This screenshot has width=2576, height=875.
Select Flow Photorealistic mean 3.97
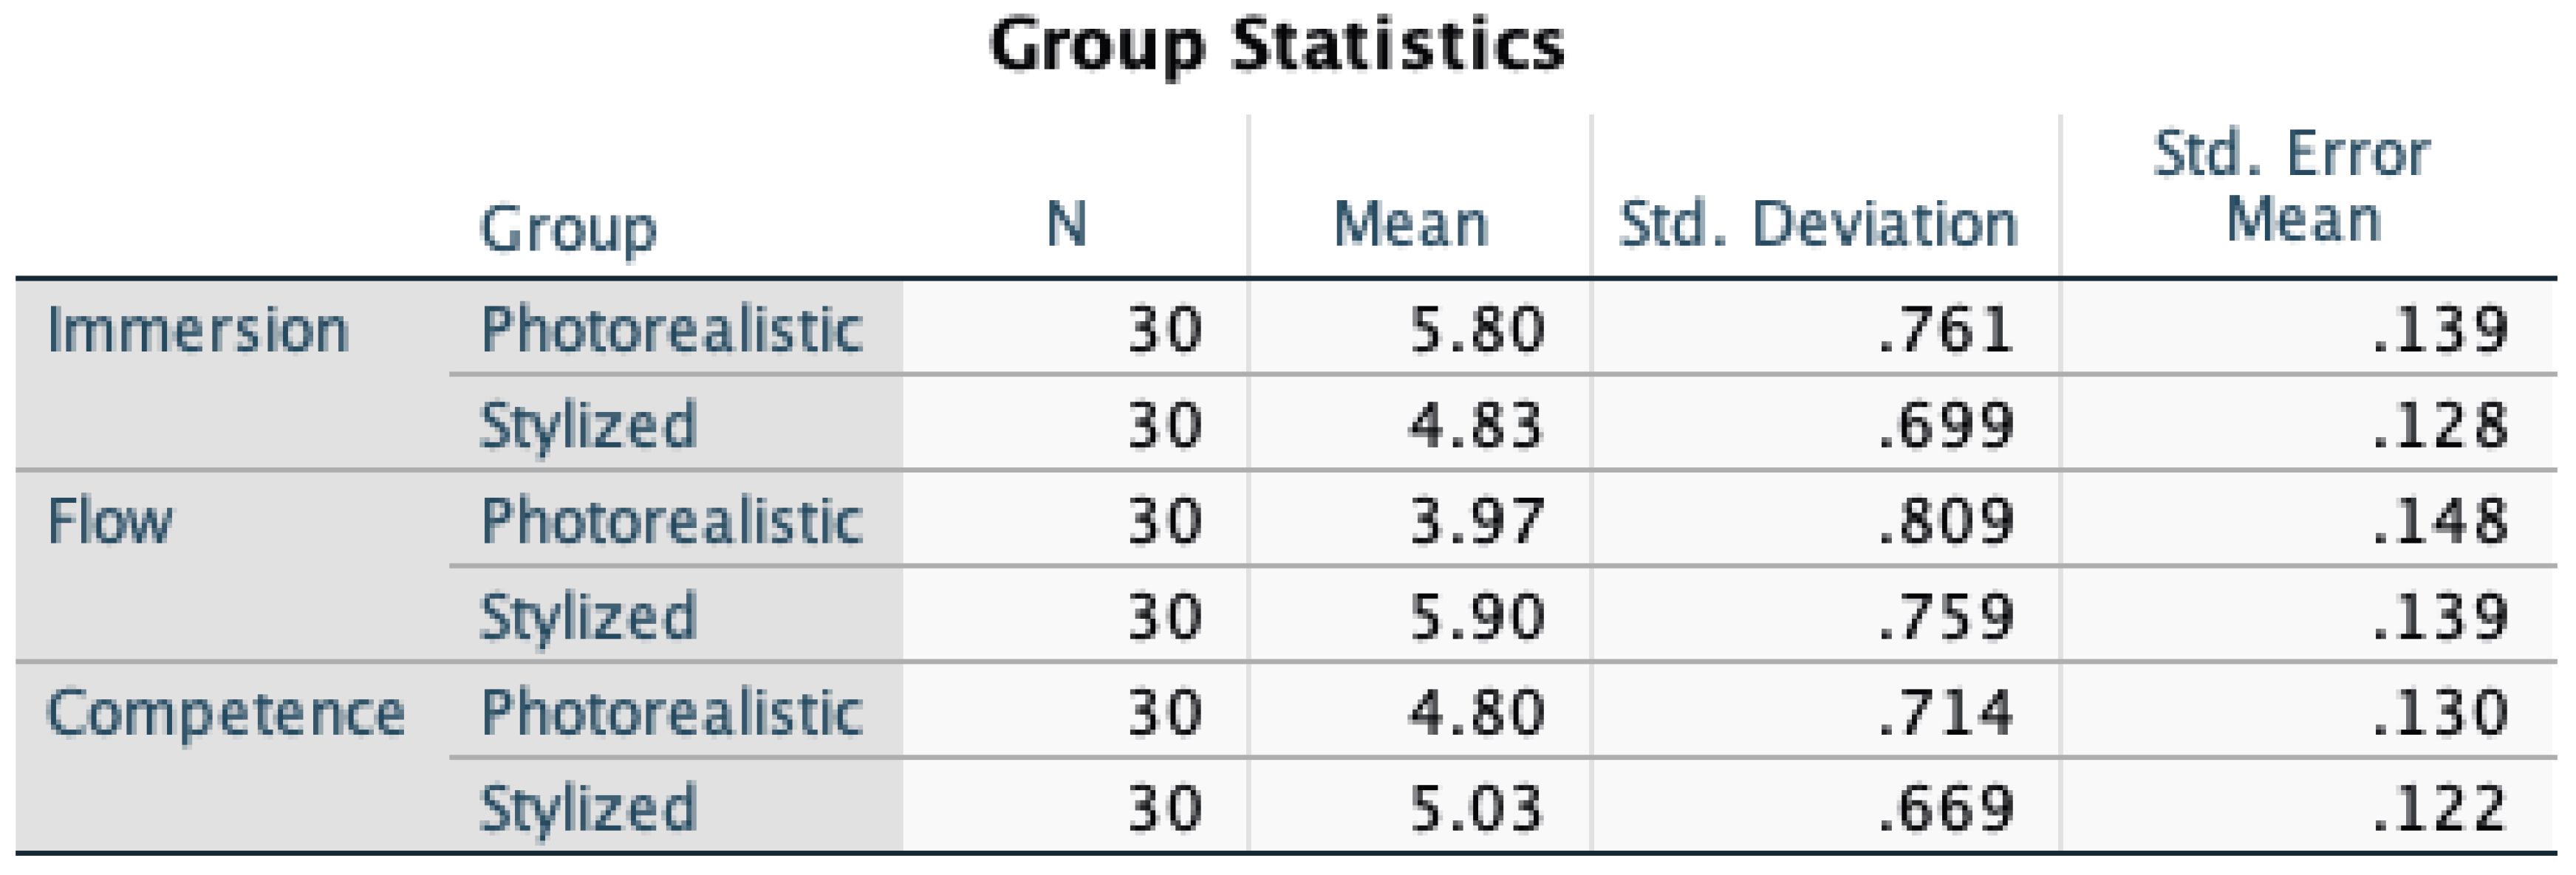tap(1477, 521)
